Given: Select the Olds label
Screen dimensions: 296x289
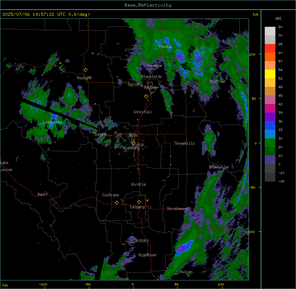Looking at the screenshot, I should tap(133, 135).
